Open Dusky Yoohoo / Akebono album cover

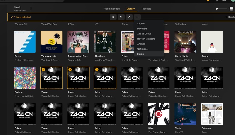pyautogui.click(x=25, y=42)
